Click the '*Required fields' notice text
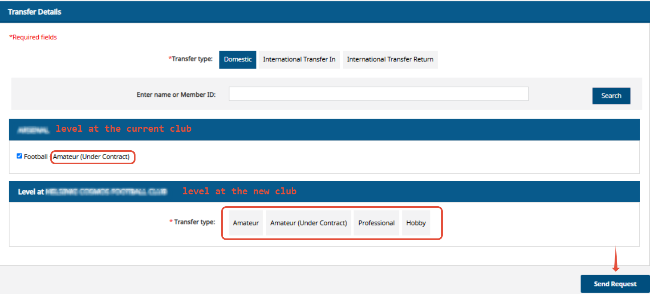 (x=33, y=37)
